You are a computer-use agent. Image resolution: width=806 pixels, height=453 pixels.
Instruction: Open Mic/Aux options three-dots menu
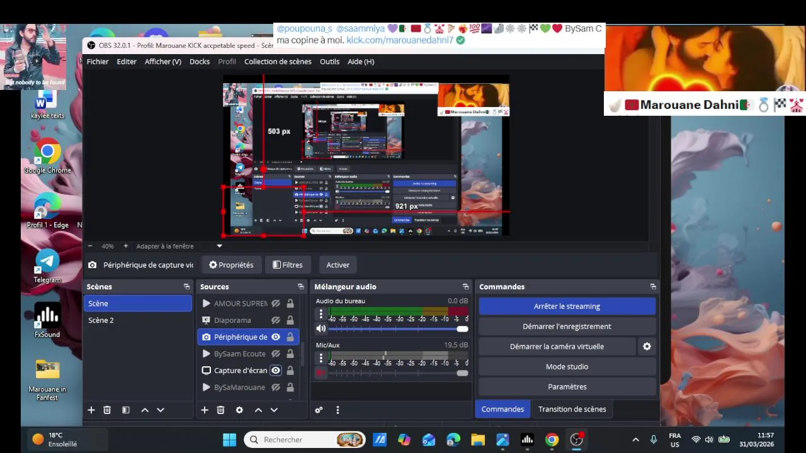[x=321, y=358]
